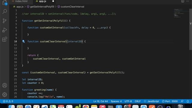Click 'let counter = 0;' line
This screenshot has width=192, height=108.
pos(33,83)
